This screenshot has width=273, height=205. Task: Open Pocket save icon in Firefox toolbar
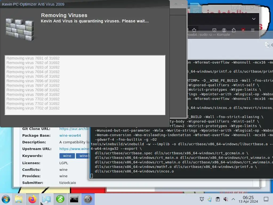pyautogui.click(x=214, y=30)
